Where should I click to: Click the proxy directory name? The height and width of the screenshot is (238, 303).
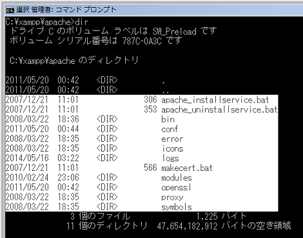172,197
